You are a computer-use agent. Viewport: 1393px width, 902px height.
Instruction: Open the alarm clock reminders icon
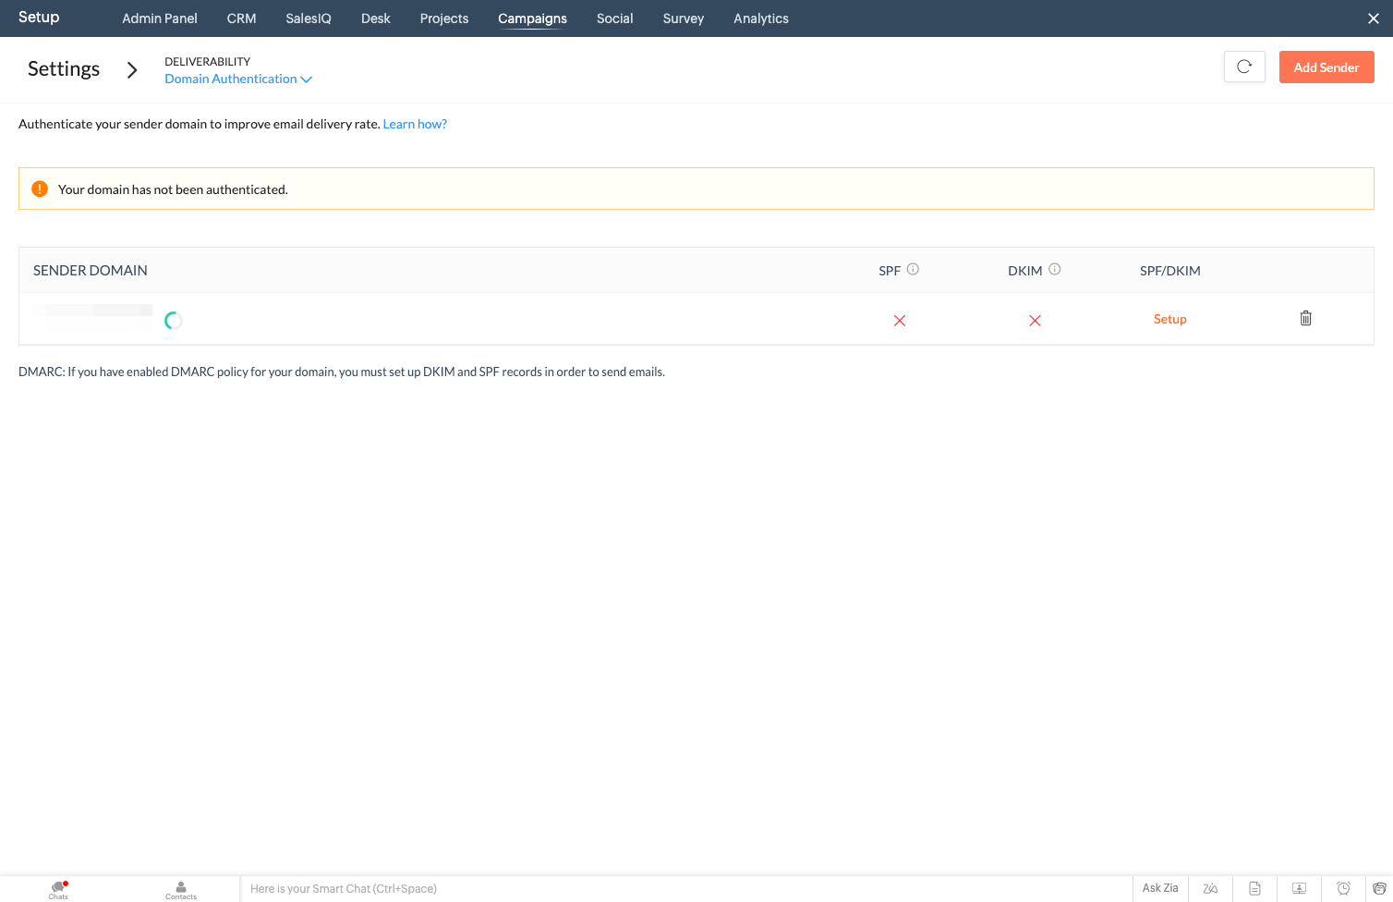pos(1343,888)
